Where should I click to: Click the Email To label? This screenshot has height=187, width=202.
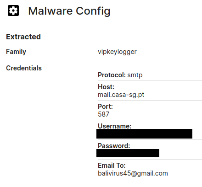coord(112,166)
